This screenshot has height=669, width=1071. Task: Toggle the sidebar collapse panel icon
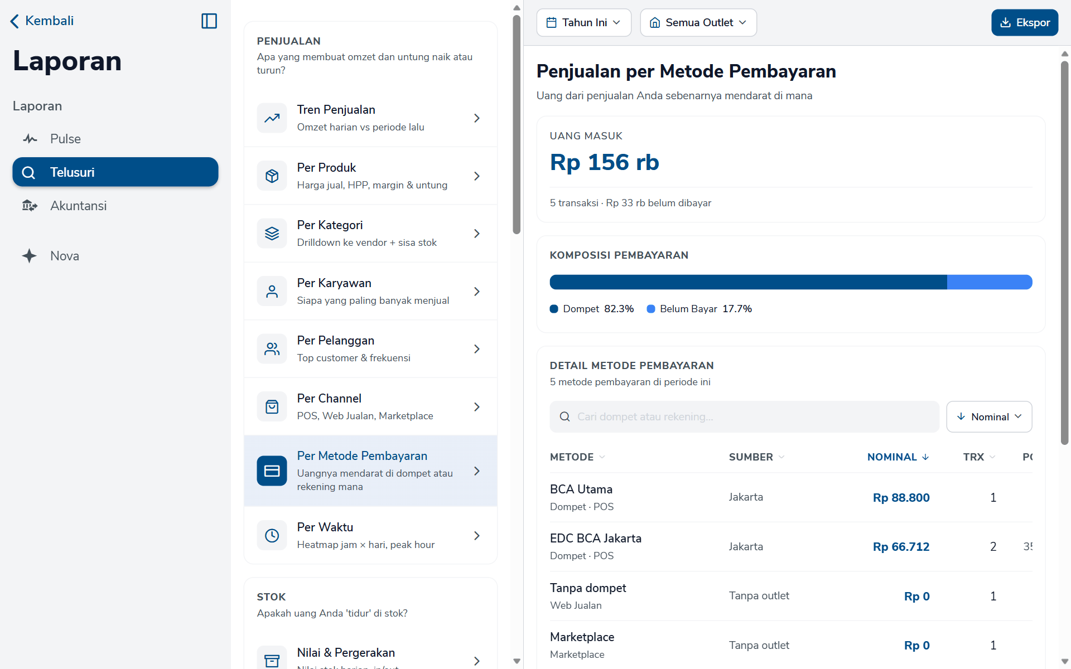209,21
